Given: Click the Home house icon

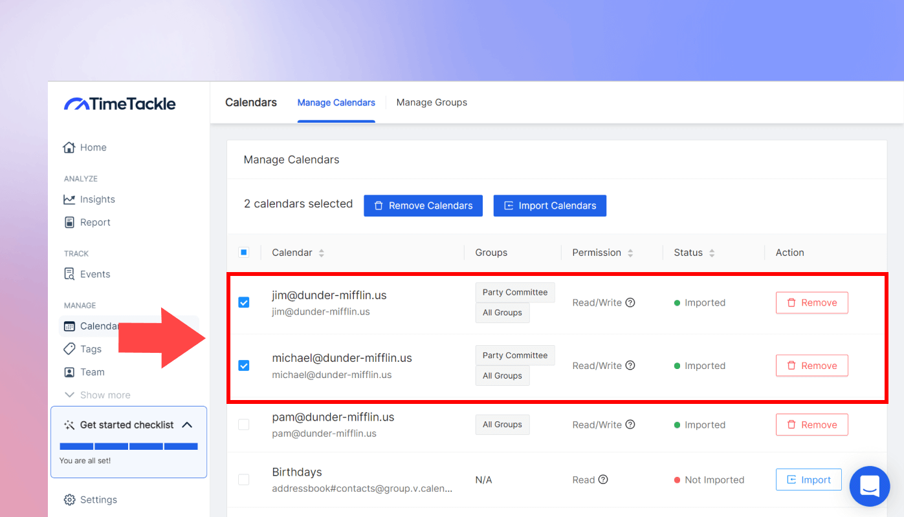Looking at the screenshot, I should (69, 147).
